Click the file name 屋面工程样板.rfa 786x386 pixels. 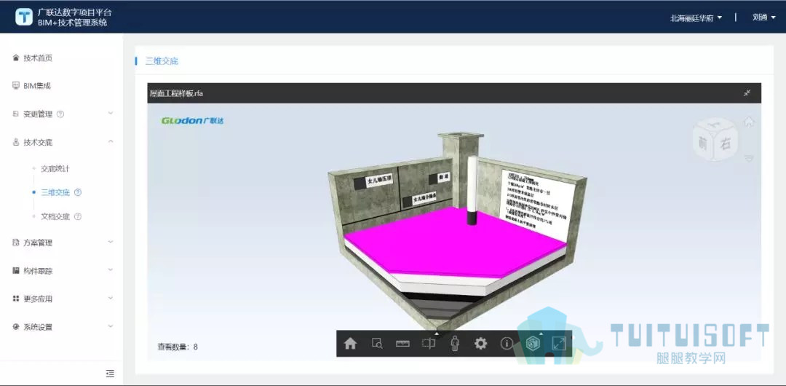[x=176, y=93]
